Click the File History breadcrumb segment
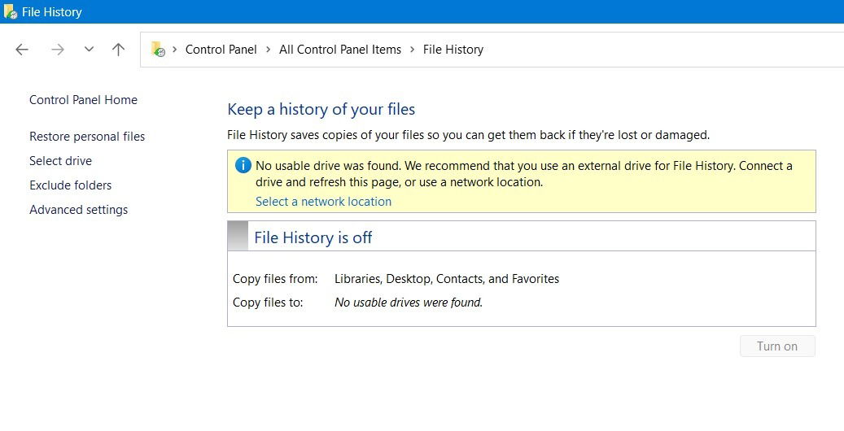Viewport: 844px width, 431px height. click(x=453, y=50)
